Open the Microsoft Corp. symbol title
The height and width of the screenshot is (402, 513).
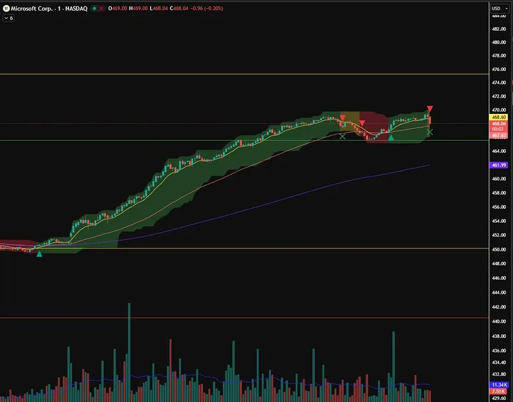(x=49, y=8)
